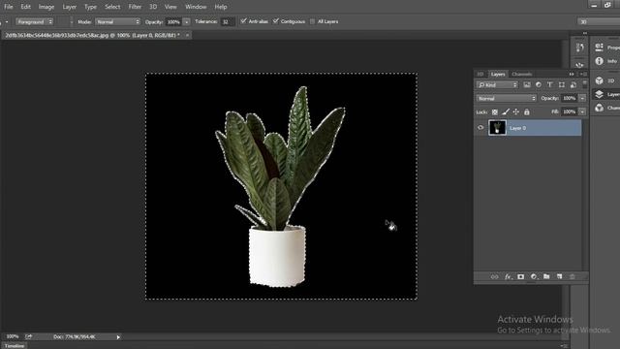The image size is (620, 349).
Task: Create a new group folder
Action: click(x=546, y=276)
